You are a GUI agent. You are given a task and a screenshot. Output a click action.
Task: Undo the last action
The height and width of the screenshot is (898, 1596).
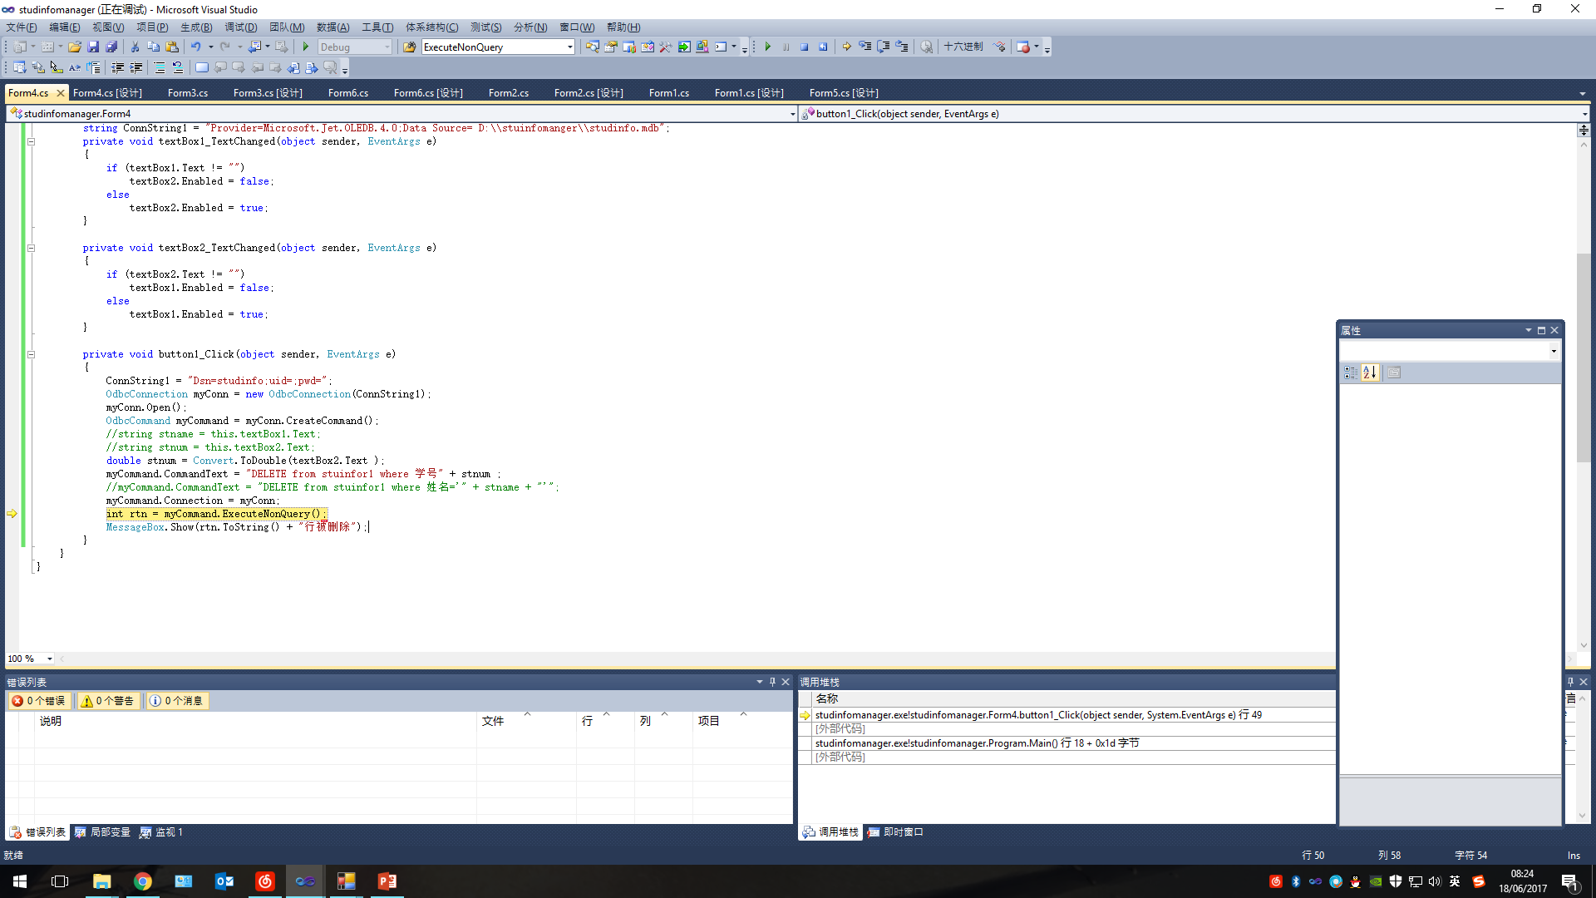(196, 47)
